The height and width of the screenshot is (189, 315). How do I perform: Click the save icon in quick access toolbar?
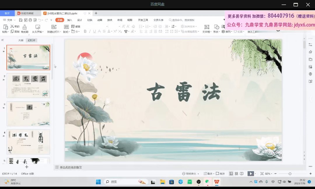click(21, 20)
